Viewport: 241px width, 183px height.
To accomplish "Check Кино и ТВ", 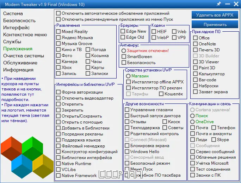I will [x=58, y=49].
